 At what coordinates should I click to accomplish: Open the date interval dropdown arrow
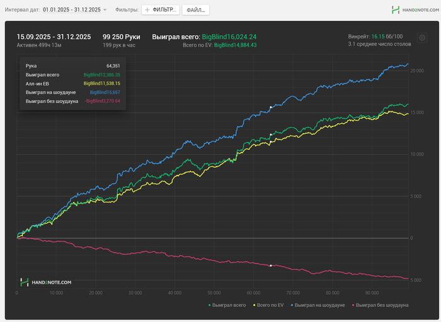(x=105, y=10)
